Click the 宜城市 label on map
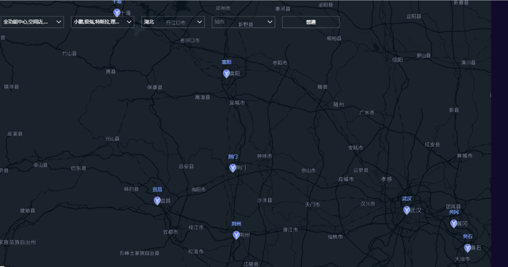Viewport: 508px width, 267px height. [x=237, y=103]
